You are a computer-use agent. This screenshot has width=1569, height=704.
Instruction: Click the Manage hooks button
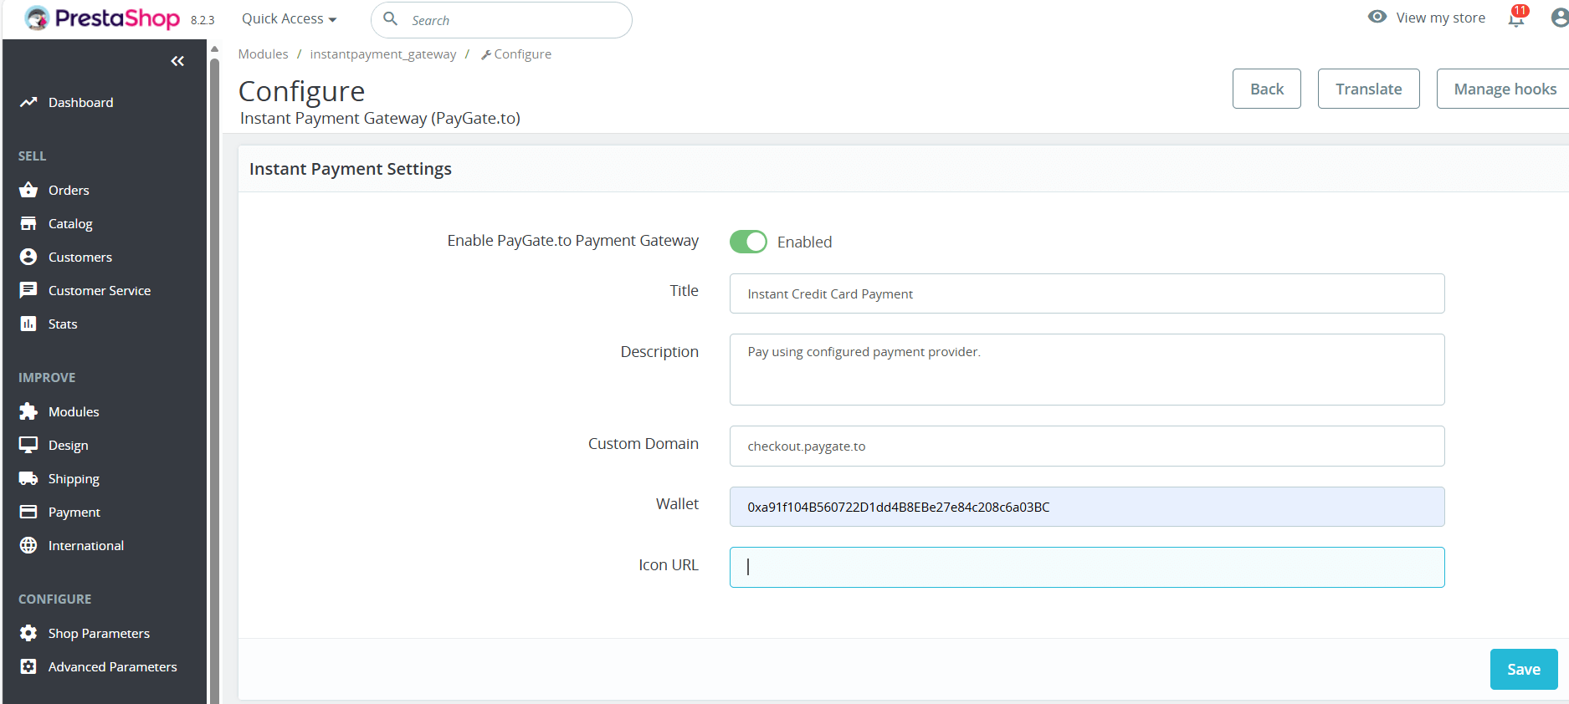[1505, 89]
